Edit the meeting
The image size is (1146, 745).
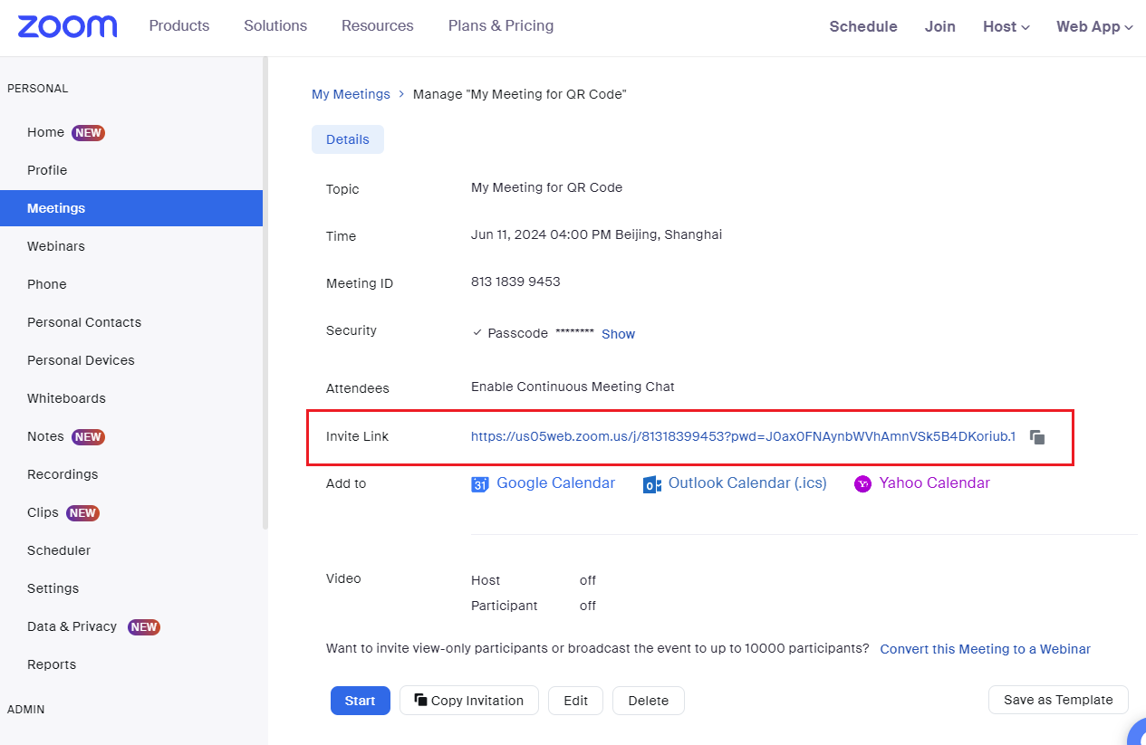tap(576, 701)
